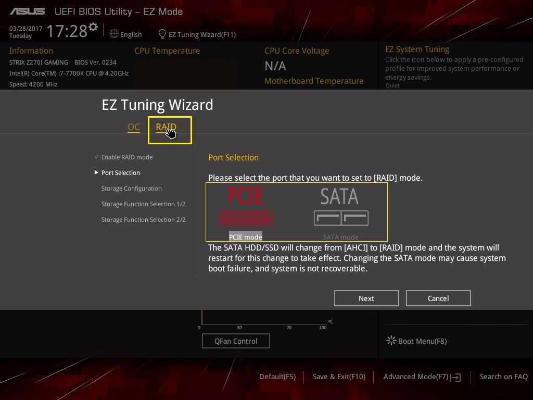Go to Storage Function Selection 2/2

coord(144,220)
